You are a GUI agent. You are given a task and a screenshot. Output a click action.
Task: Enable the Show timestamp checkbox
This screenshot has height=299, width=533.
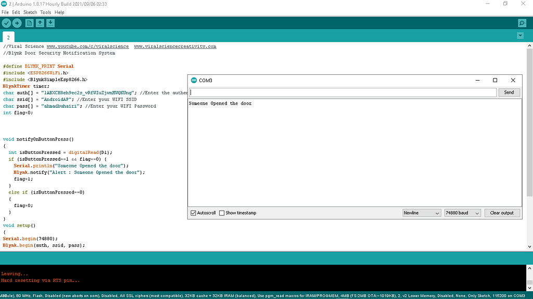(222, 213)
